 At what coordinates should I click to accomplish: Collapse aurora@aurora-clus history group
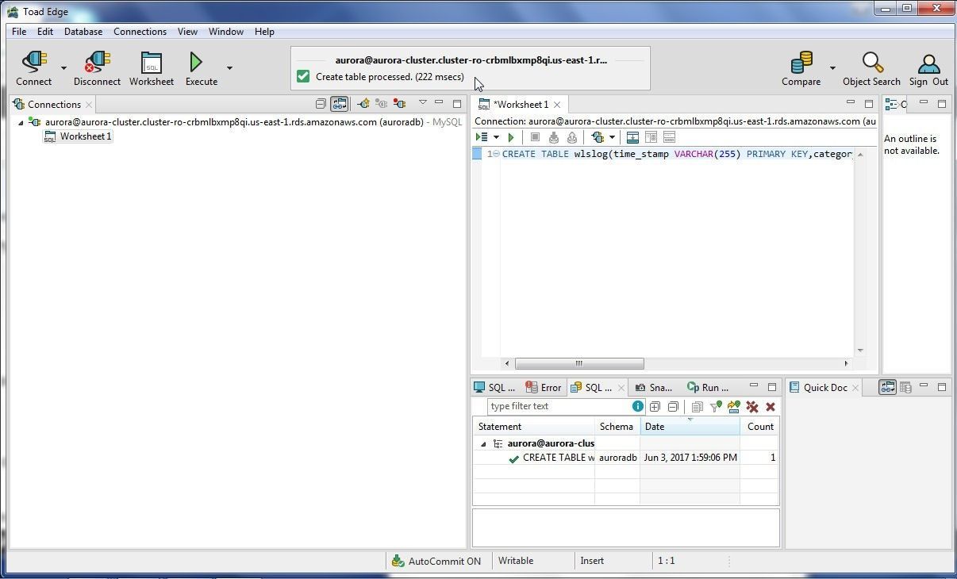point(483,444)
